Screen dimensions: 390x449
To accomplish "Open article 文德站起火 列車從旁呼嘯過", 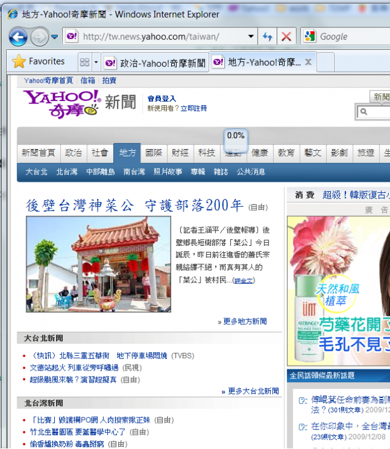I will [74, 368].
